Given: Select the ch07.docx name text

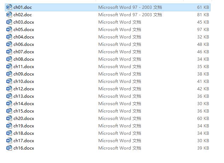Looking at the screenshot, I should 24,52.
